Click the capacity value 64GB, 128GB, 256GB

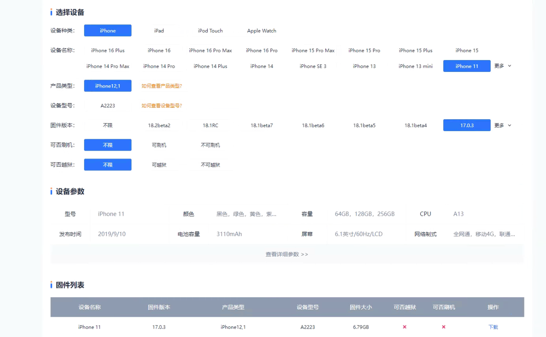pos(365,214)
